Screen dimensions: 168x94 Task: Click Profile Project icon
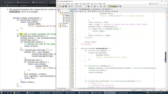coord(104,6)
